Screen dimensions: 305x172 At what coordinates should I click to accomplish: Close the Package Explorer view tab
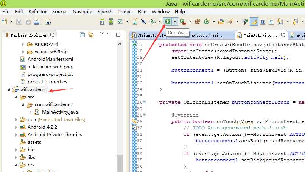[52, 35]
